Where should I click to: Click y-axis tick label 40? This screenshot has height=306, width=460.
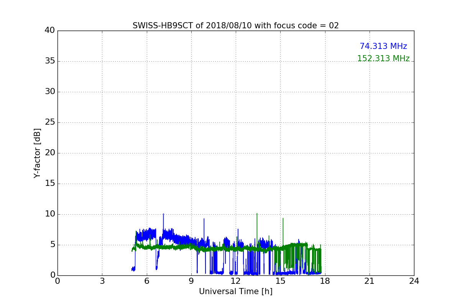[x=50, y=31]
